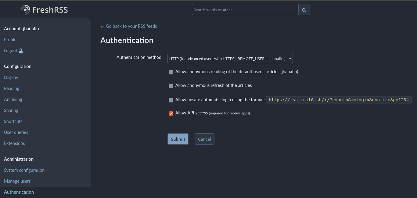This screenshot has height=198, width=417.
Task: Click the padlock icon next to Logout
Action: (x=20, y=50)
